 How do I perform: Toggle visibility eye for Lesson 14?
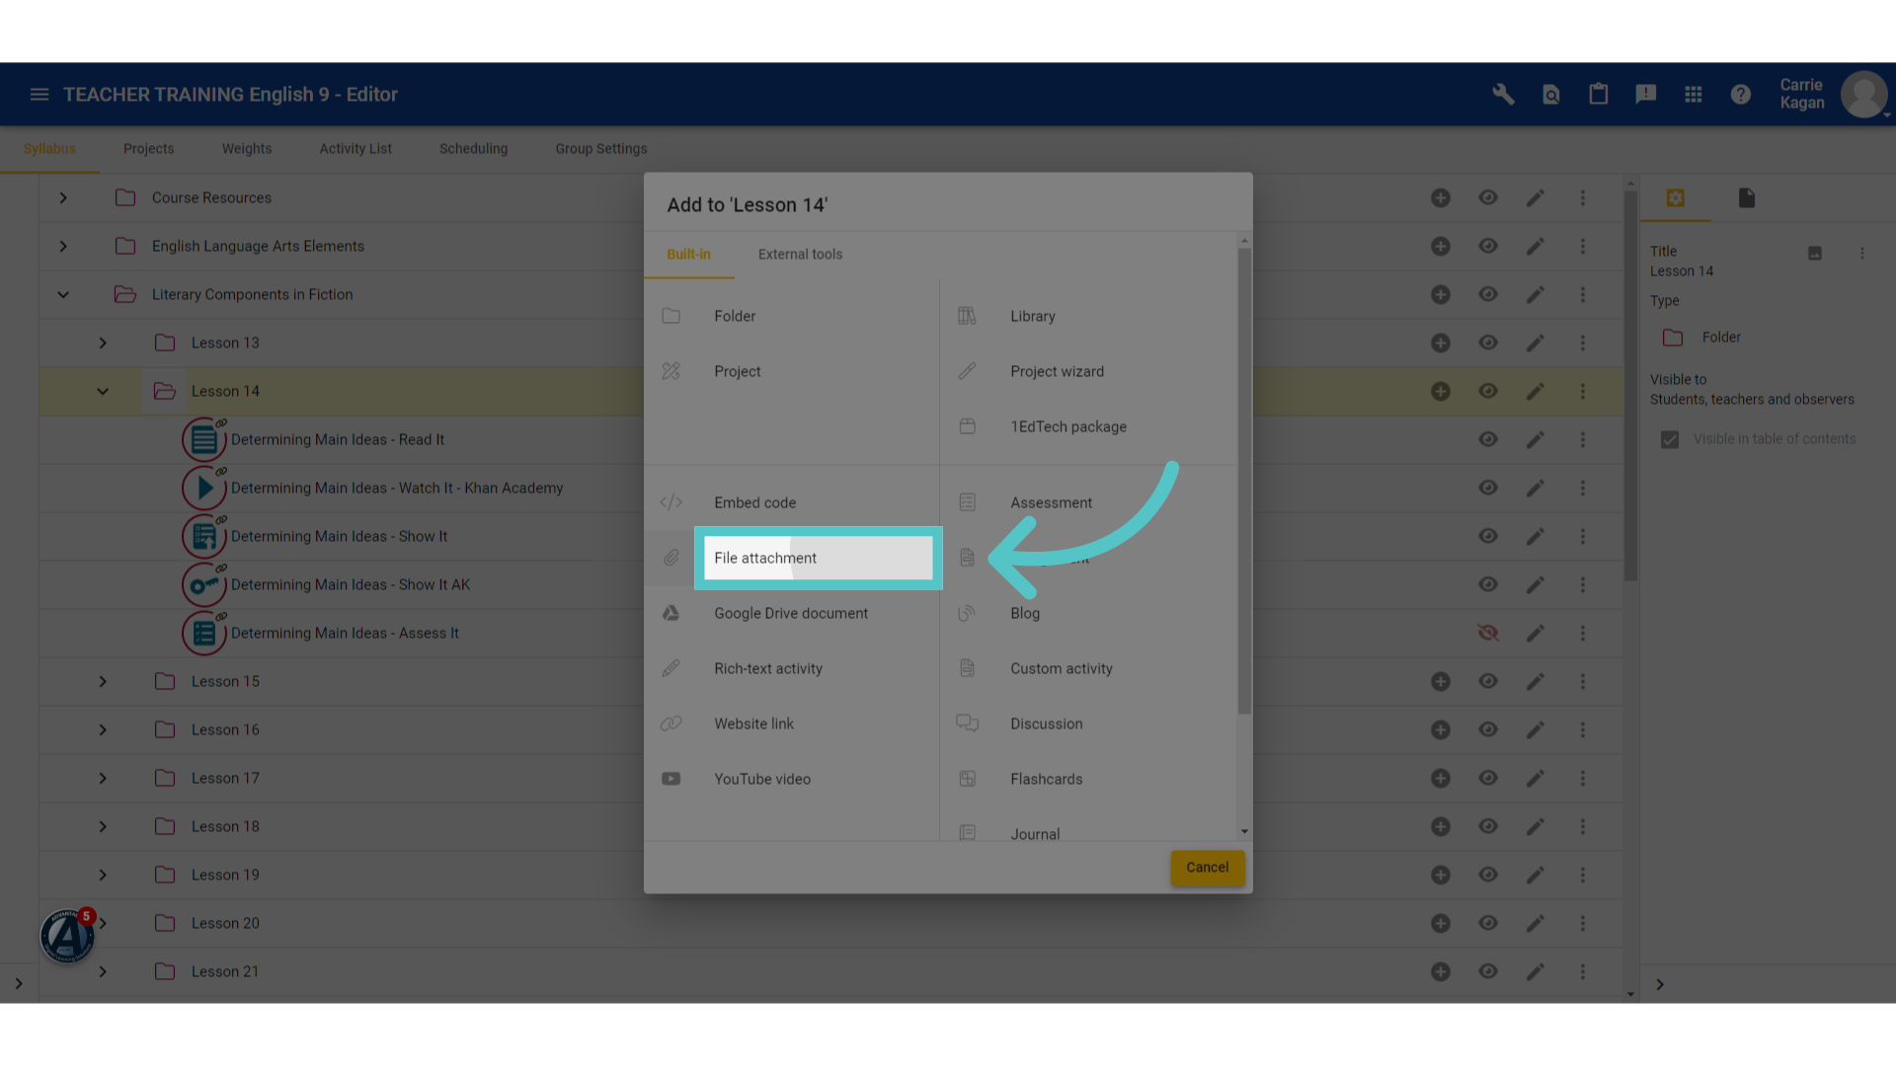click(1488, 392)
